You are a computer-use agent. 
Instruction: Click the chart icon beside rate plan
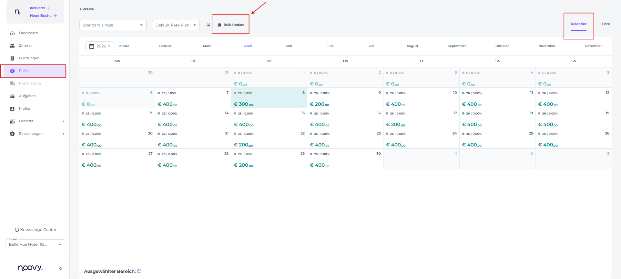point(208,25)
